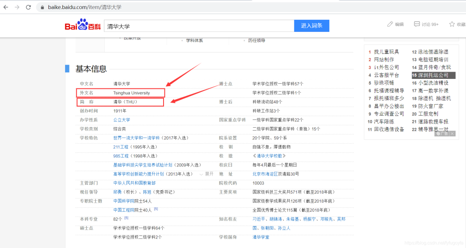This screenshot has height=248, width=466.
Task: Expand the 展开 toggle under 学校特色
Action: [207, 174]
